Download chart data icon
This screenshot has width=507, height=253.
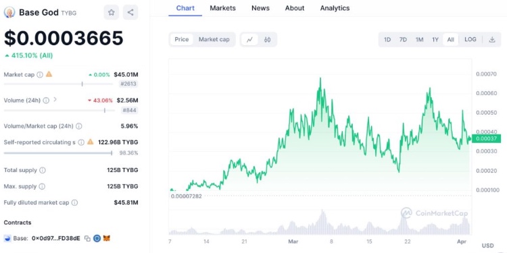tap(492, 39)
